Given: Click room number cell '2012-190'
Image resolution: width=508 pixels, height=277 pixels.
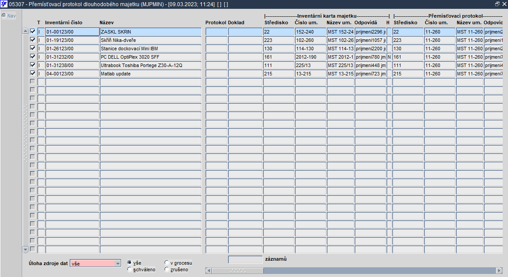Looking at the screenshot, I should click(x=310, y=57).
